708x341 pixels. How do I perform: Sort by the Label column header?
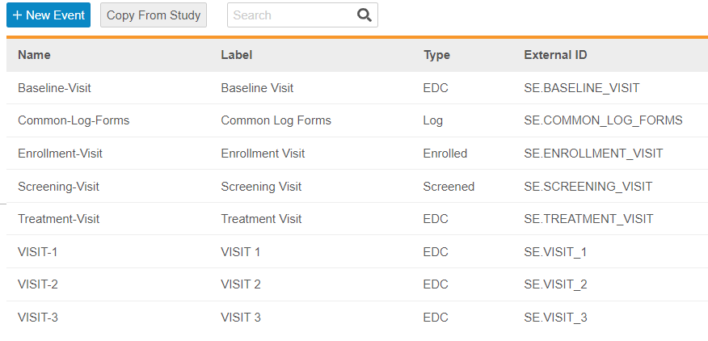tap(237, 55)
